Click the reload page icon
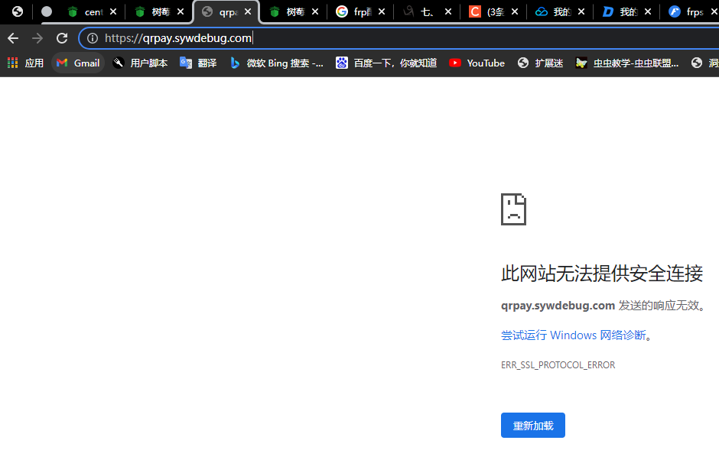 (62, 37)
